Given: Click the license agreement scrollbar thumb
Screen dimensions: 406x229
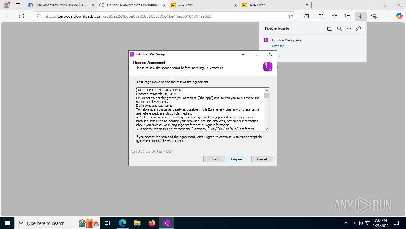Looking at the screenshot, I should 267,95.
